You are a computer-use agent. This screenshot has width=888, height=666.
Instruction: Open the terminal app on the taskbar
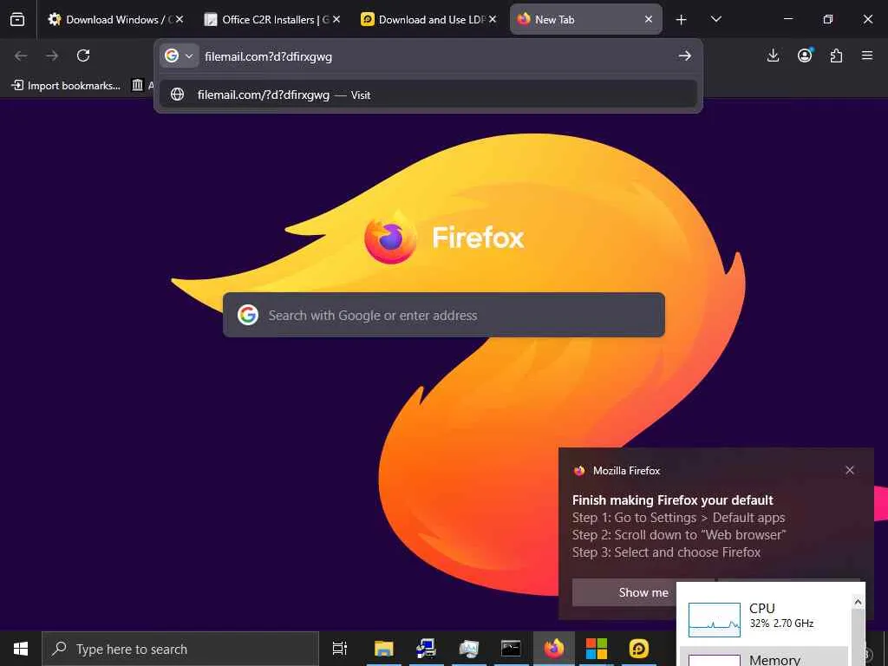coord(511,649)
